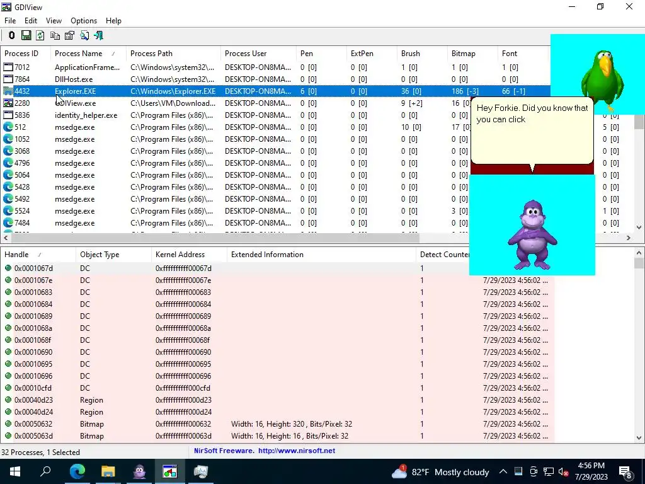Click the purple gorilla character

(x=532, y=234)
